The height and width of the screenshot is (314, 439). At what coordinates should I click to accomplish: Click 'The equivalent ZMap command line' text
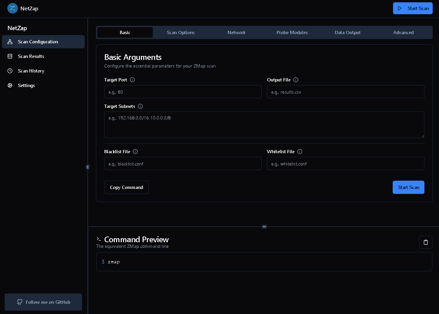coord(132,246)
